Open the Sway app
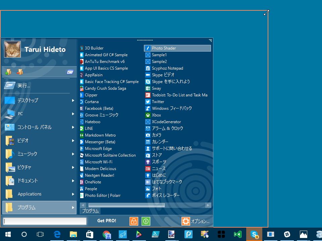Screen dimensions: 322x241 (153, 88)
